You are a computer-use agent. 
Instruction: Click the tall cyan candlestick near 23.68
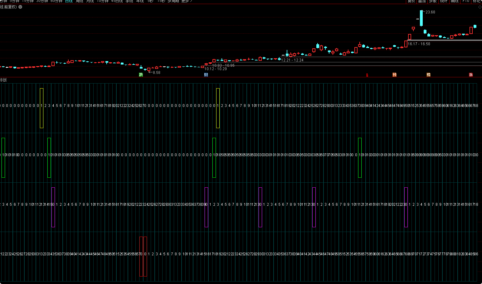421,19
